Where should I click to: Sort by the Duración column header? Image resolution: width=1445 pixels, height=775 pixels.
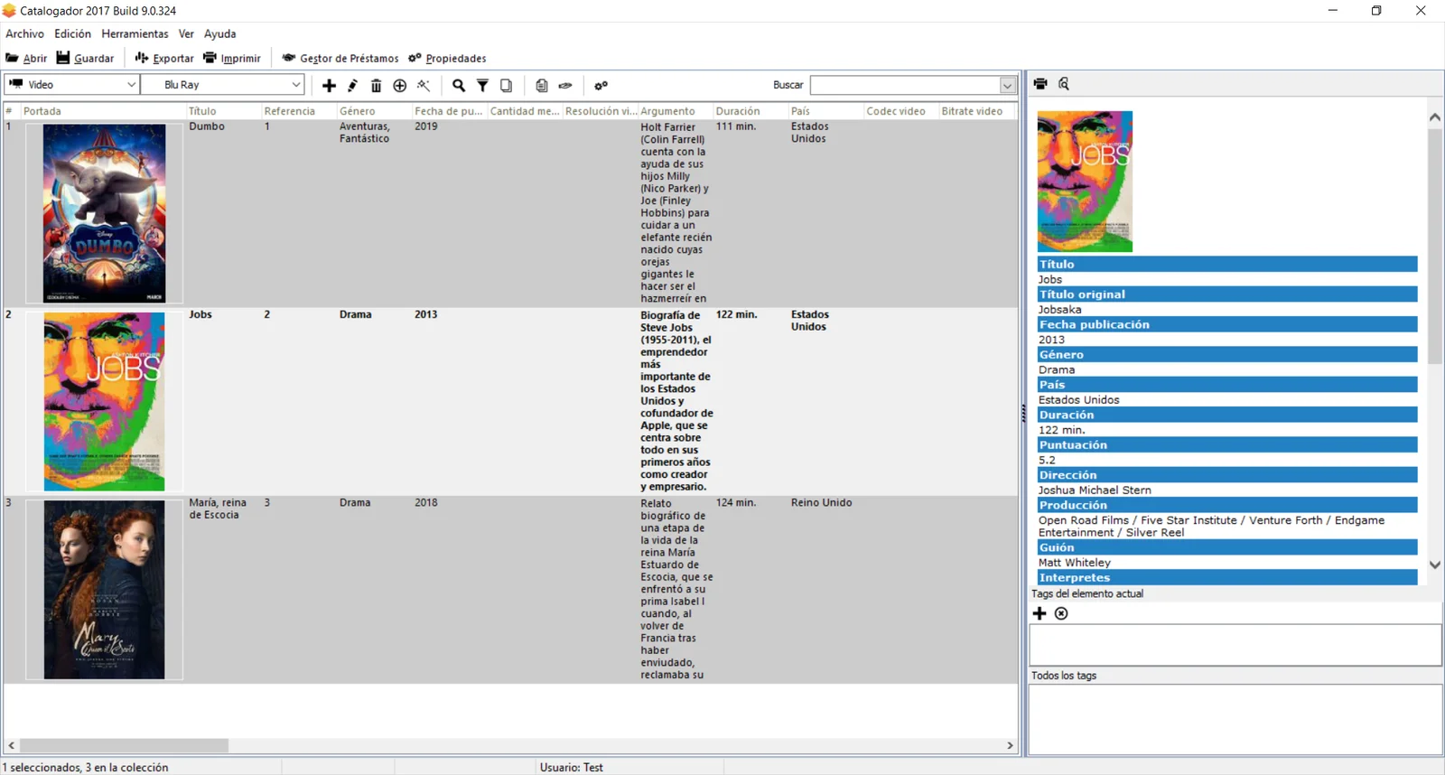pyautogui.click(x=750, y=111)
